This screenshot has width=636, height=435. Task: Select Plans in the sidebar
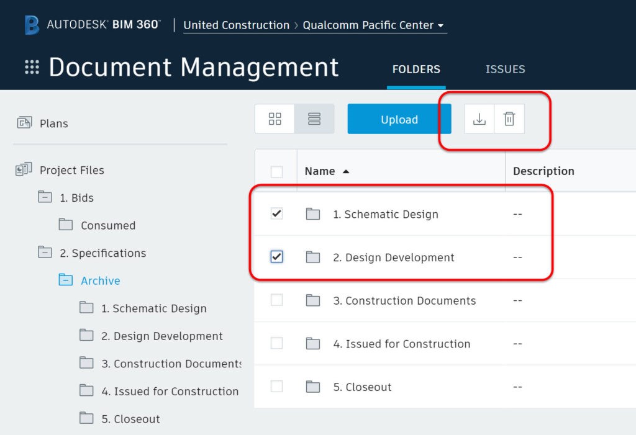(x=54, y=123)
